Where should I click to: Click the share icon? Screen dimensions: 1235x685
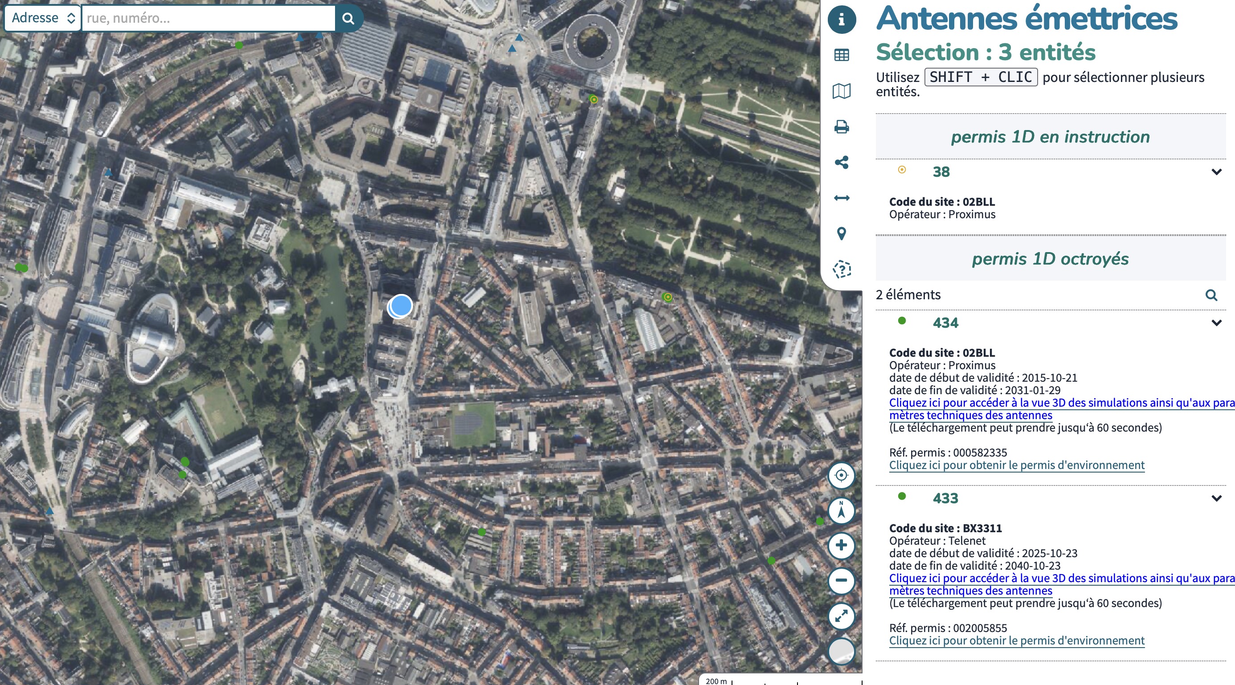[x=842, y=163]
